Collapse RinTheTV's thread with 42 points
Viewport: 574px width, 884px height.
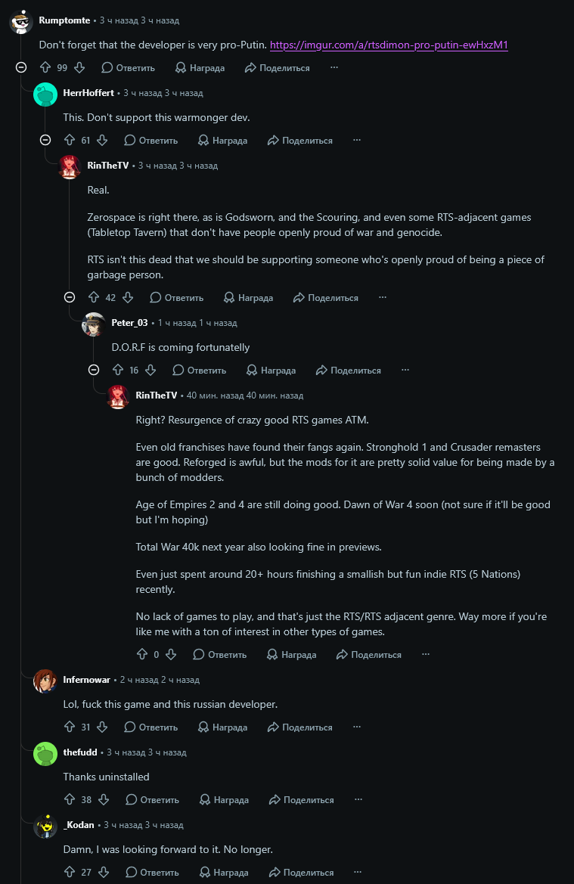tap(70, 298)
